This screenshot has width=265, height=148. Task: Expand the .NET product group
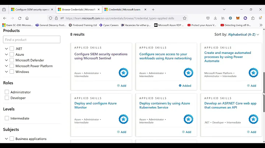point(6,49)
